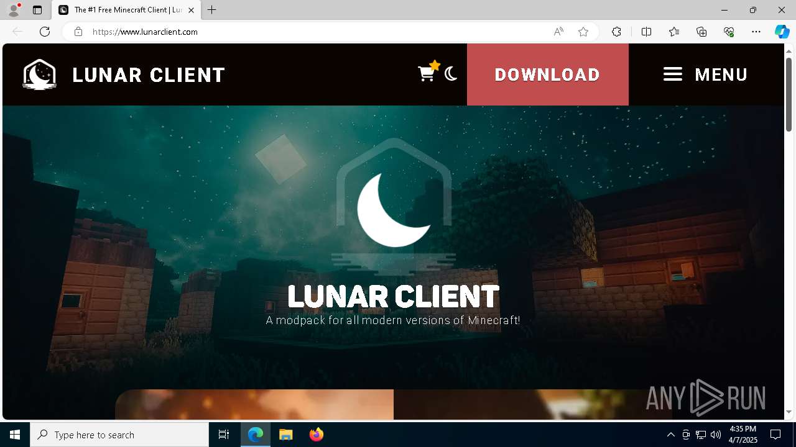Open the Favorites list icon
Image resolution: width=796 pixels, height=447 pixels.
[x=674, y=32]
